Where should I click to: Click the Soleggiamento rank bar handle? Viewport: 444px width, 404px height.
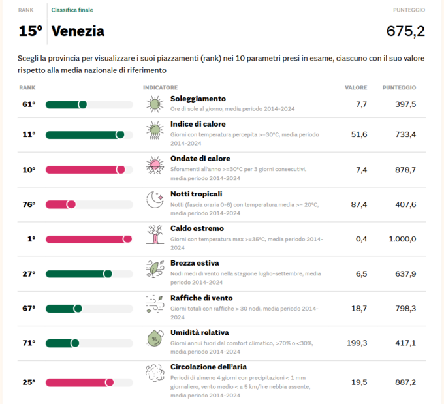[82, 104]
